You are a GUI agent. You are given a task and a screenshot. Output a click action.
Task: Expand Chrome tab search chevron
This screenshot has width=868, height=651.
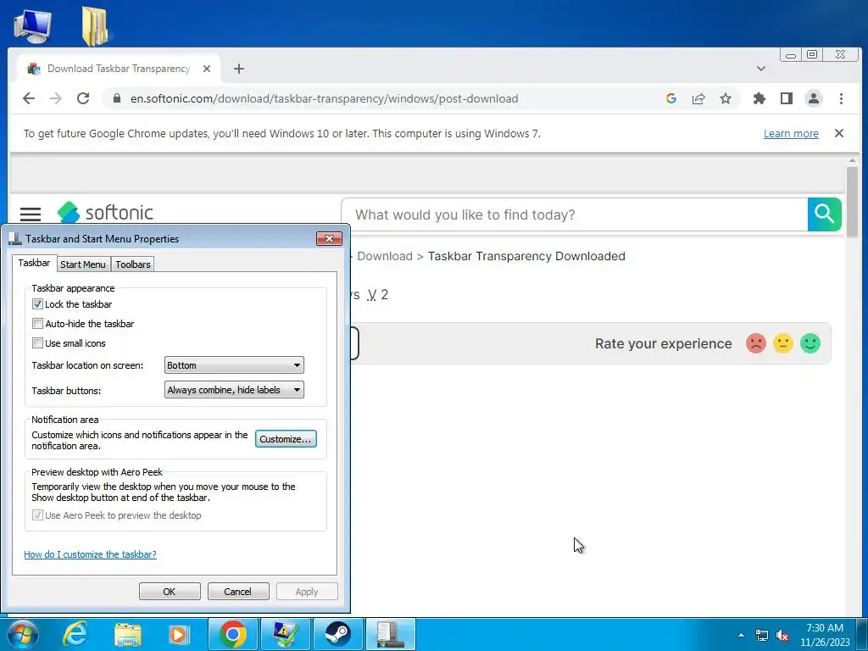761,69
